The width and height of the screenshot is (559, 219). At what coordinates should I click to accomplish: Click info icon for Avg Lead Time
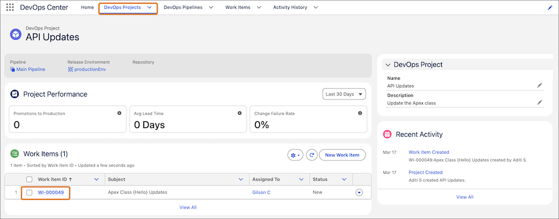point(240,113)
